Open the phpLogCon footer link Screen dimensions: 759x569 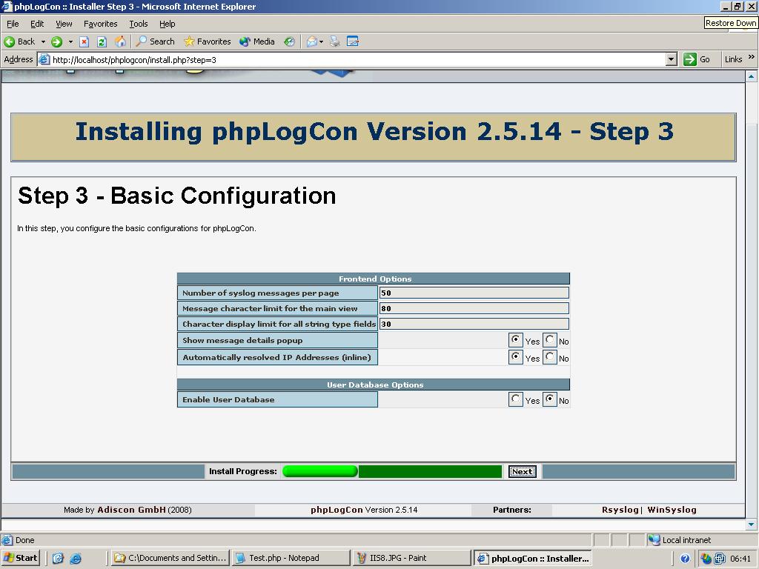pos(337,510)
